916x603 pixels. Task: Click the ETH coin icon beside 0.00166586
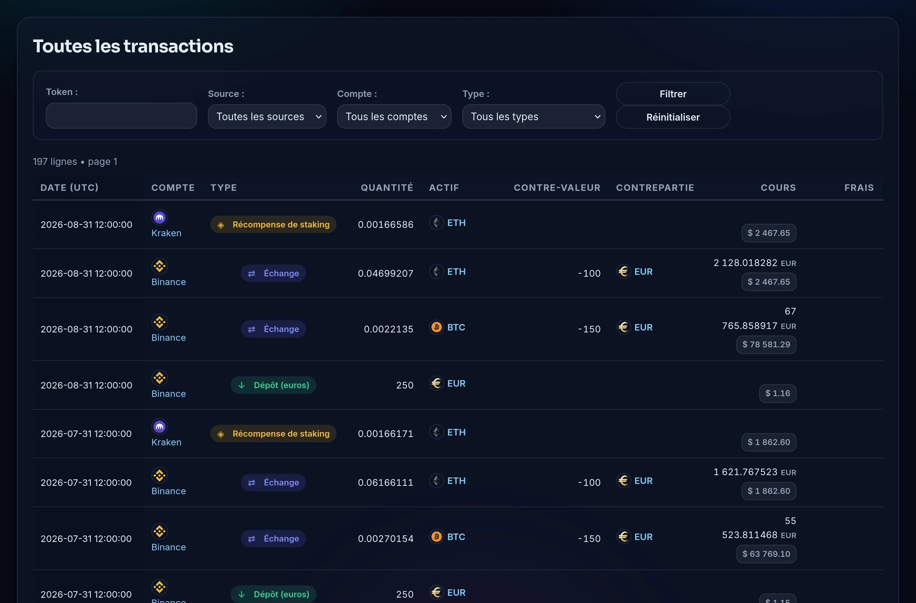click(436, 222)
